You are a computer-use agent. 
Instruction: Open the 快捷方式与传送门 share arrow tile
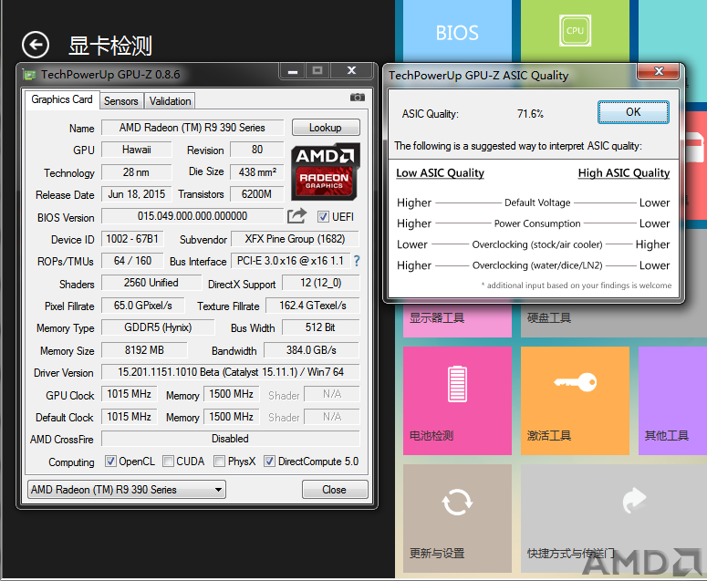pyautogui.click(x=613, y=518)
